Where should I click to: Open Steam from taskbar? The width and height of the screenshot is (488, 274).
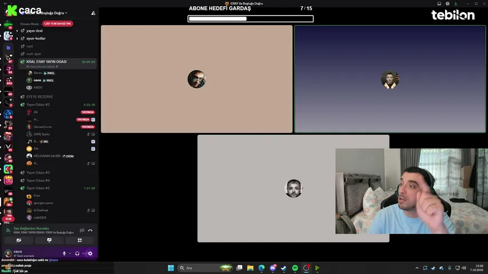[x=284, y=268]
